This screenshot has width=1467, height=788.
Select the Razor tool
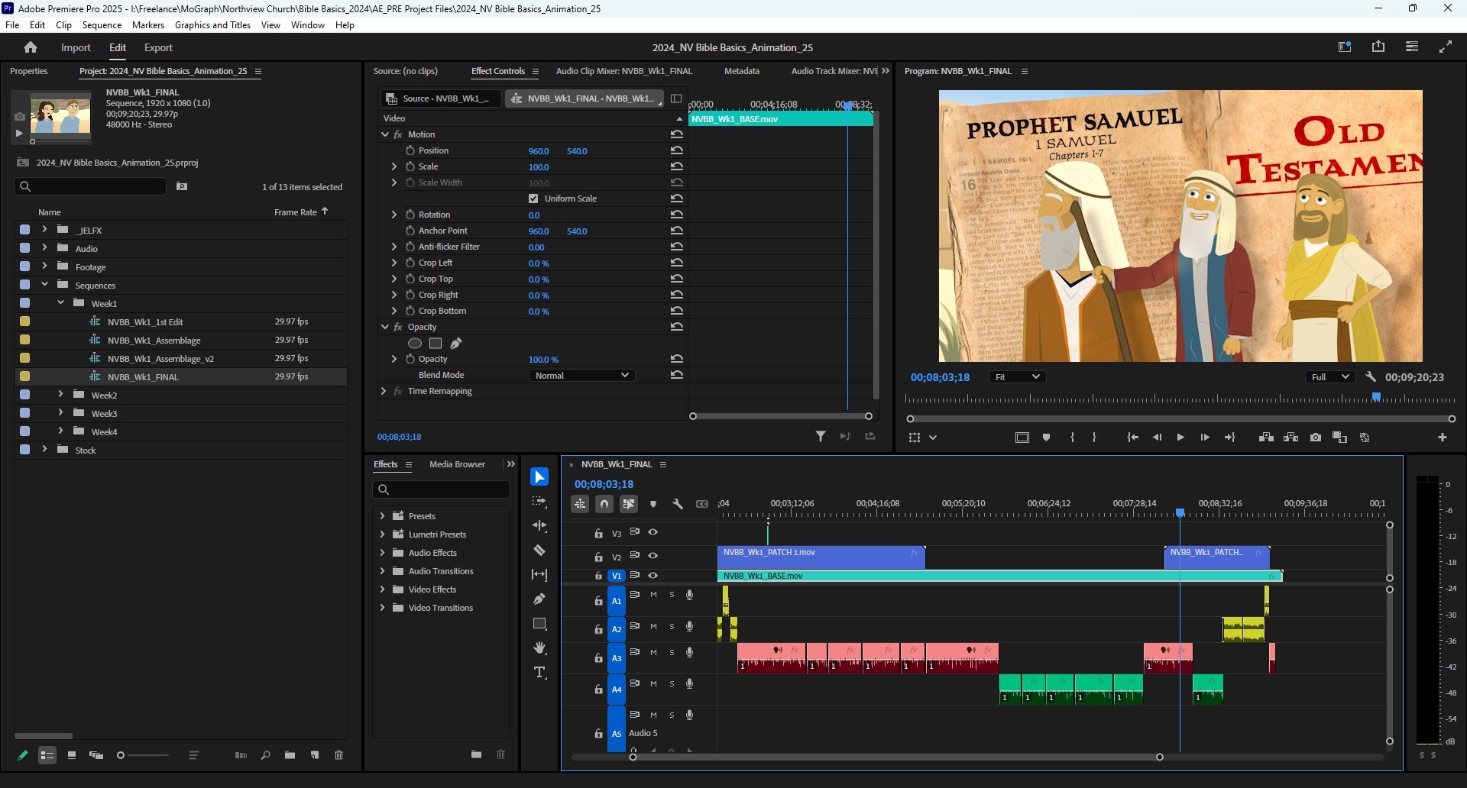[x=540, y=550]
